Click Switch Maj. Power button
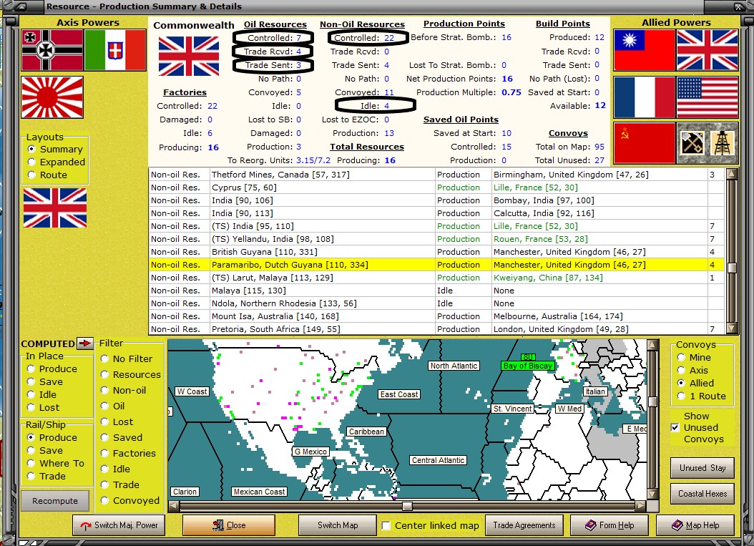The width and height of the screenshot is (754, 546). coord(119,525)
